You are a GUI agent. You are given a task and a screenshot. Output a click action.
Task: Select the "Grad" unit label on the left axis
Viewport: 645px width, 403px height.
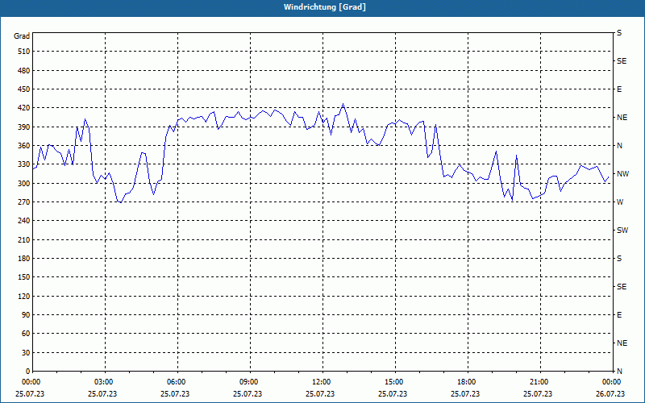pos(22,36)
